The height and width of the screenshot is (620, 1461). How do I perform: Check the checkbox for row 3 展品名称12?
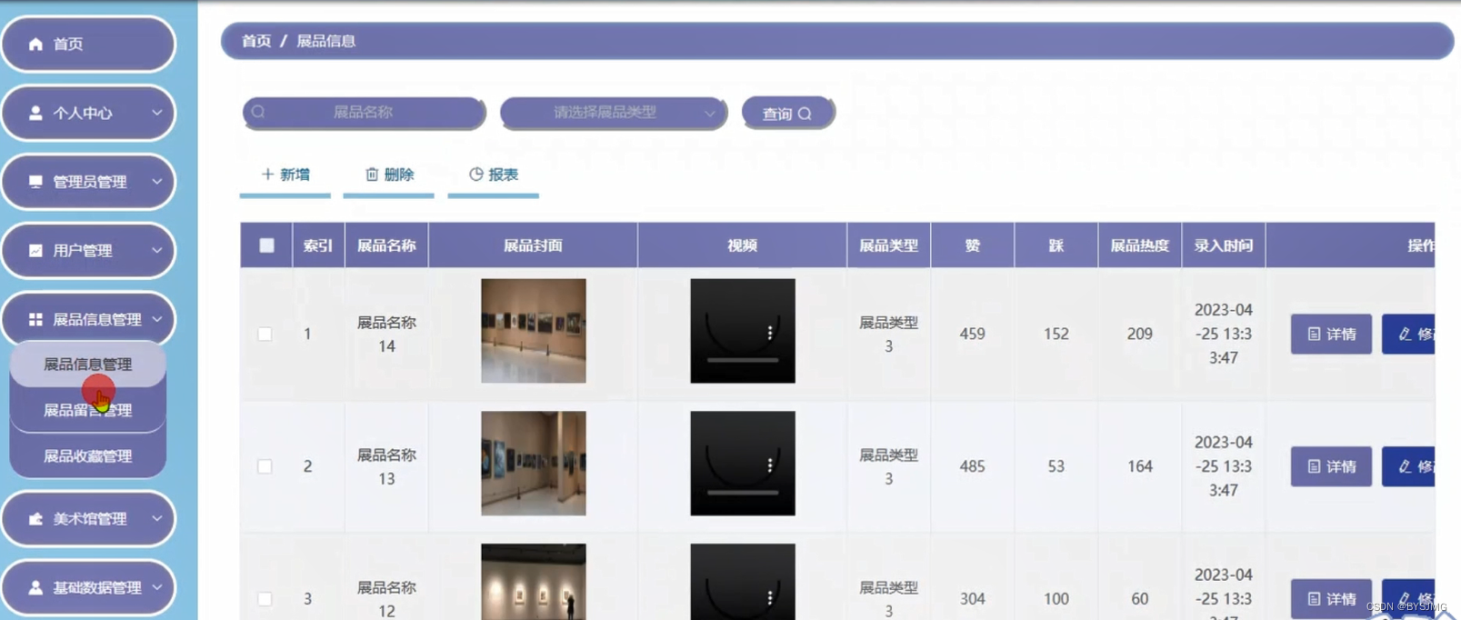click(x=265, y=598)
